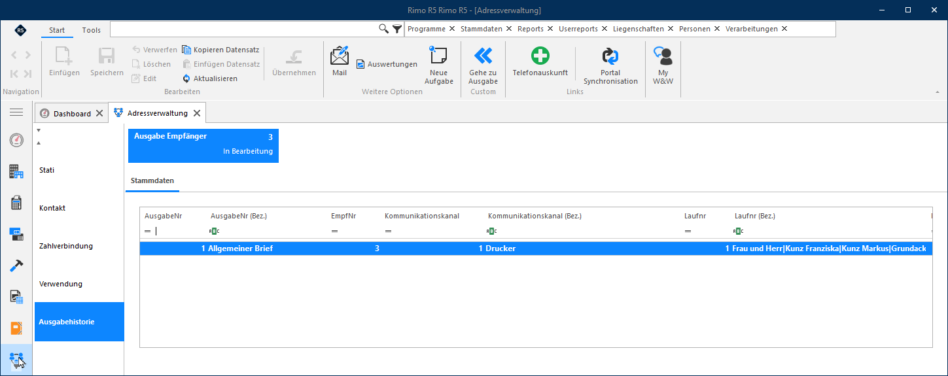Click the Mail envelope icon
The height and width of the screenshot is (376, 948).
[x=340, y=56]
